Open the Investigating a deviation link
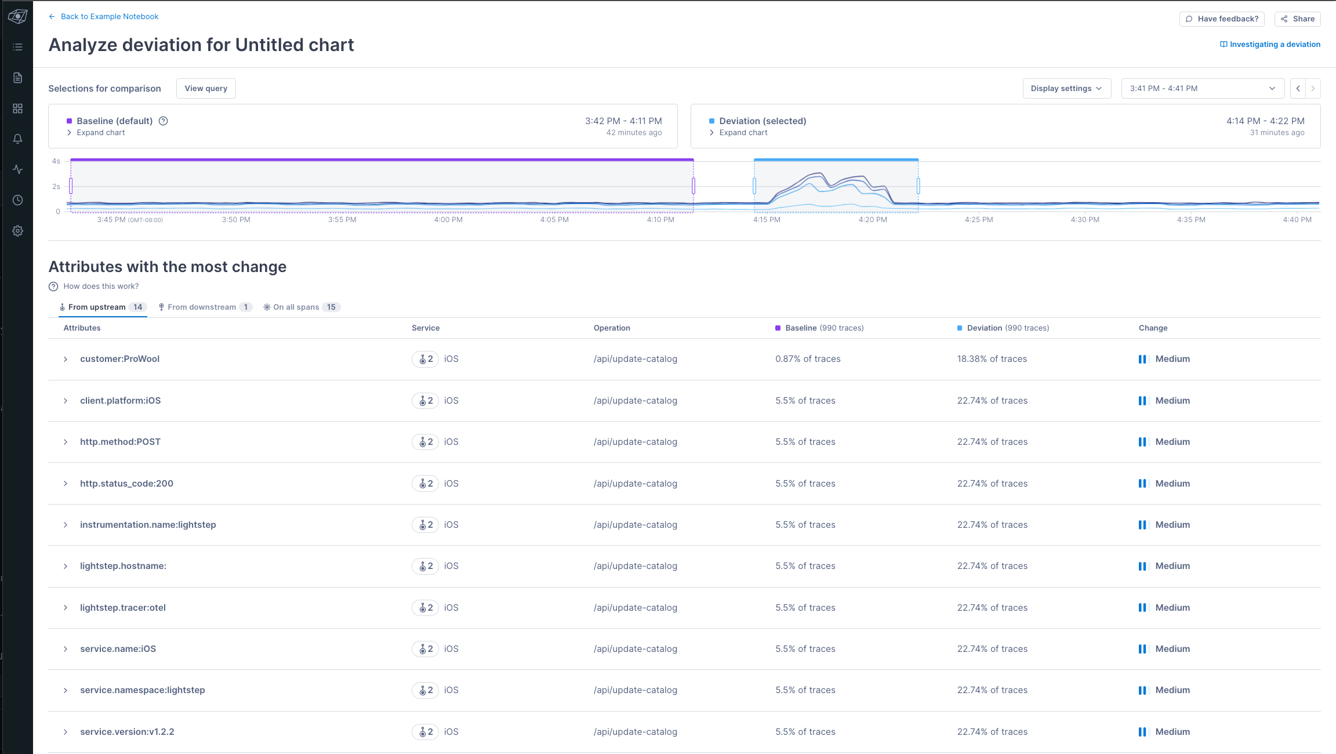The width and height of the screenshot is (1336, 754). [x=1270, y=45]
